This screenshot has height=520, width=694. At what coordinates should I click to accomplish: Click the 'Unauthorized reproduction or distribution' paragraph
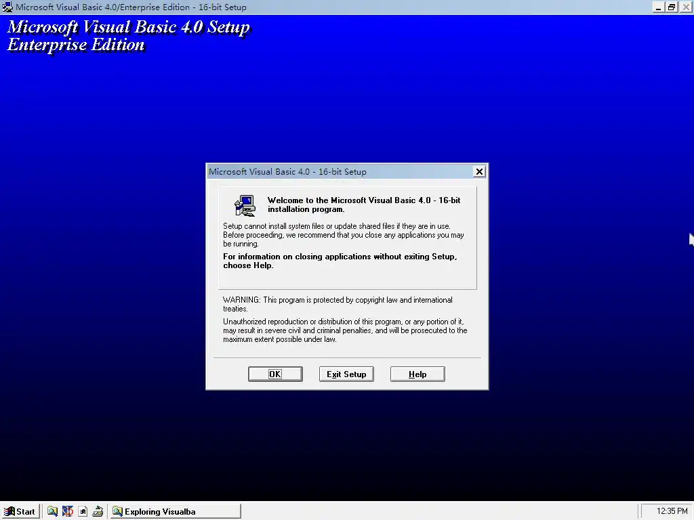click(x=345, y=330)
